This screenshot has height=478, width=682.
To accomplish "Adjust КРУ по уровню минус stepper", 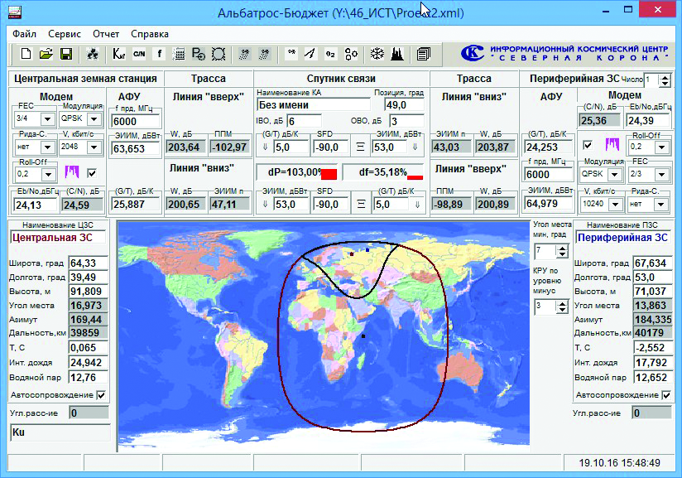I will (562, 307).
